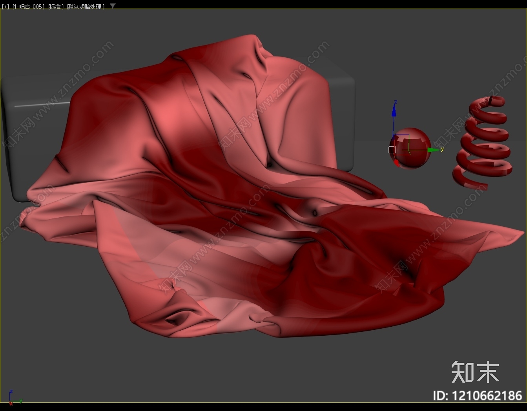Click the 知末 logo
Screen dimensions: 527x411
coord(475,372)
